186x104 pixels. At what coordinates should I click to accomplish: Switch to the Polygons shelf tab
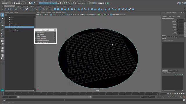click(x=18, y=6)
